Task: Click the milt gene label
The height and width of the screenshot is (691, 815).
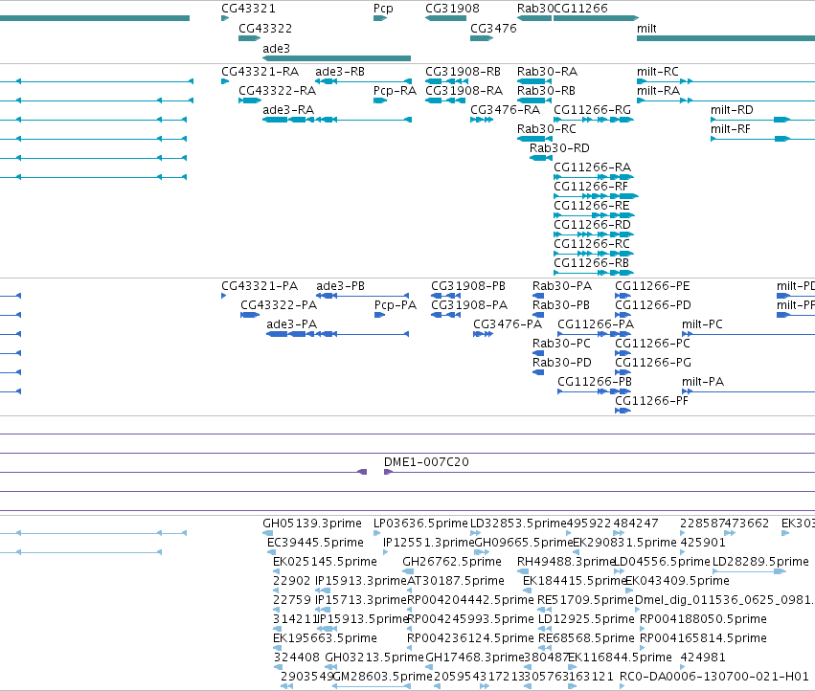Action: tap(646, 28)
